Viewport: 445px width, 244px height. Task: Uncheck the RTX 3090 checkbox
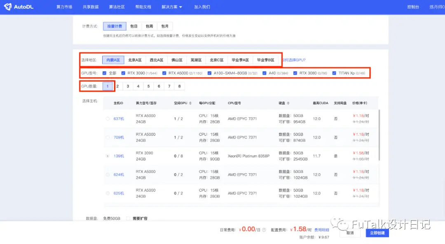[123, 73]
